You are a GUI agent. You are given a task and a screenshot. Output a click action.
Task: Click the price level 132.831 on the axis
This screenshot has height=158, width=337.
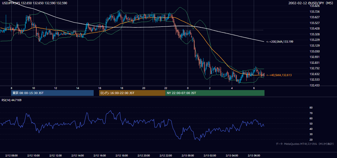[x=315, y=63]
